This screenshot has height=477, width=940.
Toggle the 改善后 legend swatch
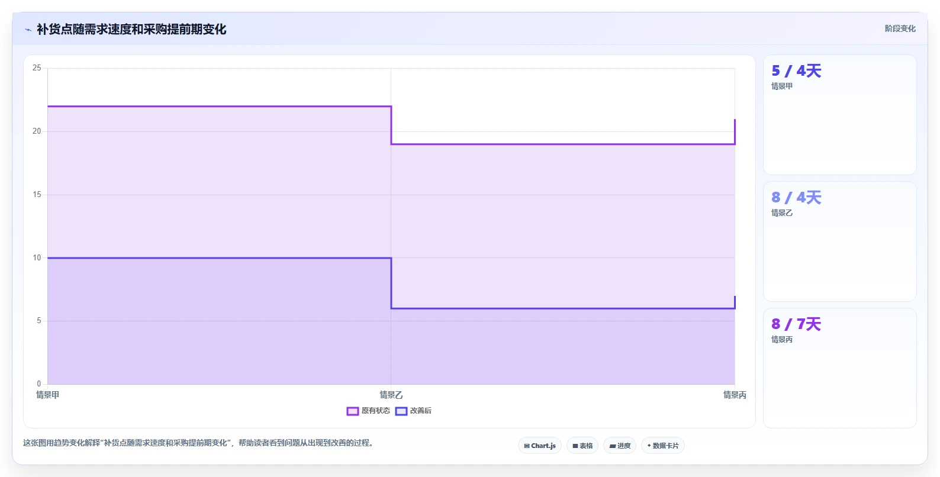coord(401,411)
